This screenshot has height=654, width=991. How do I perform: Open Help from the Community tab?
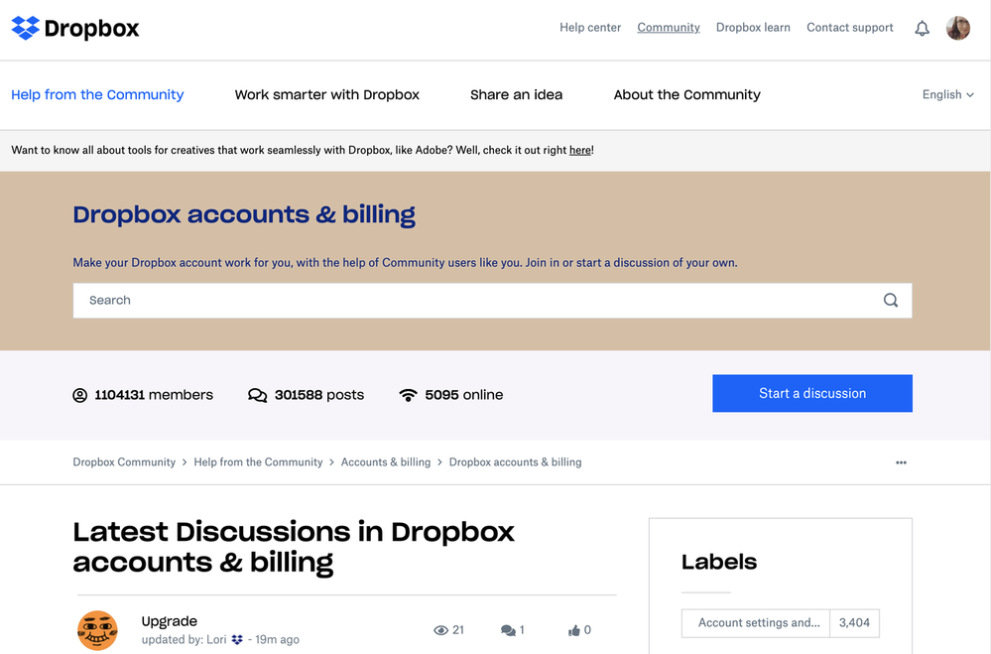tap(97, 94)
